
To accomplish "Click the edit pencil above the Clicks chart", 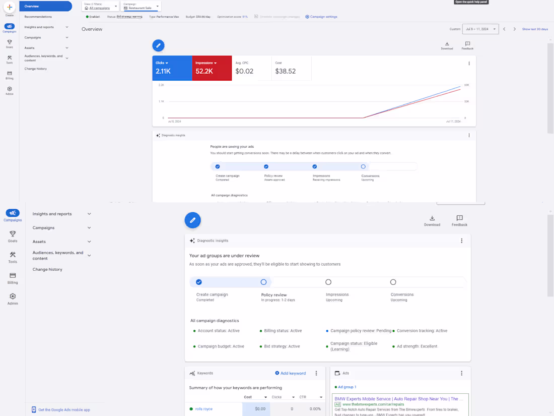I will click(158, 45).
